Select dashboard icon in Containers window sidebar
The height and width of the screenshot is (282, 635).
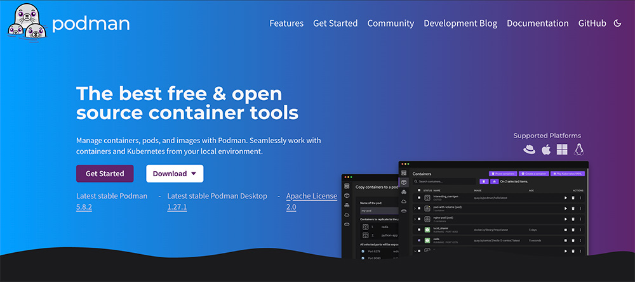coord(404,173)
